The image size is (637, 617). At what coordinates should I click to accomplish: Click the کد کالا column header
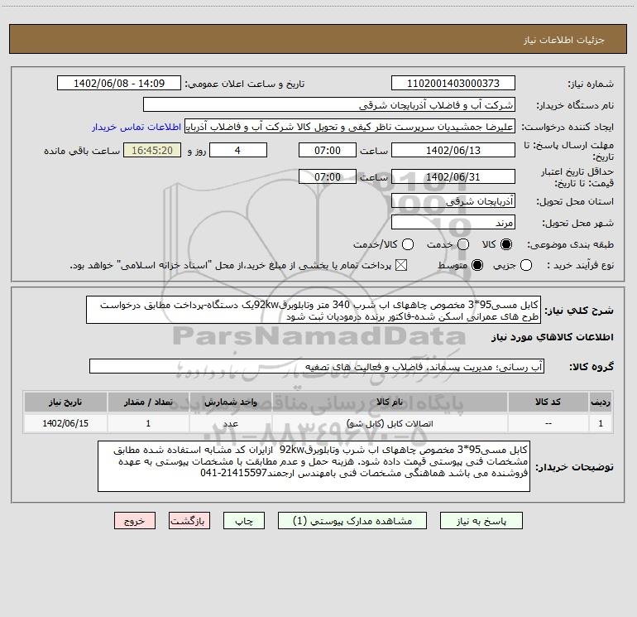click(548, 402)
